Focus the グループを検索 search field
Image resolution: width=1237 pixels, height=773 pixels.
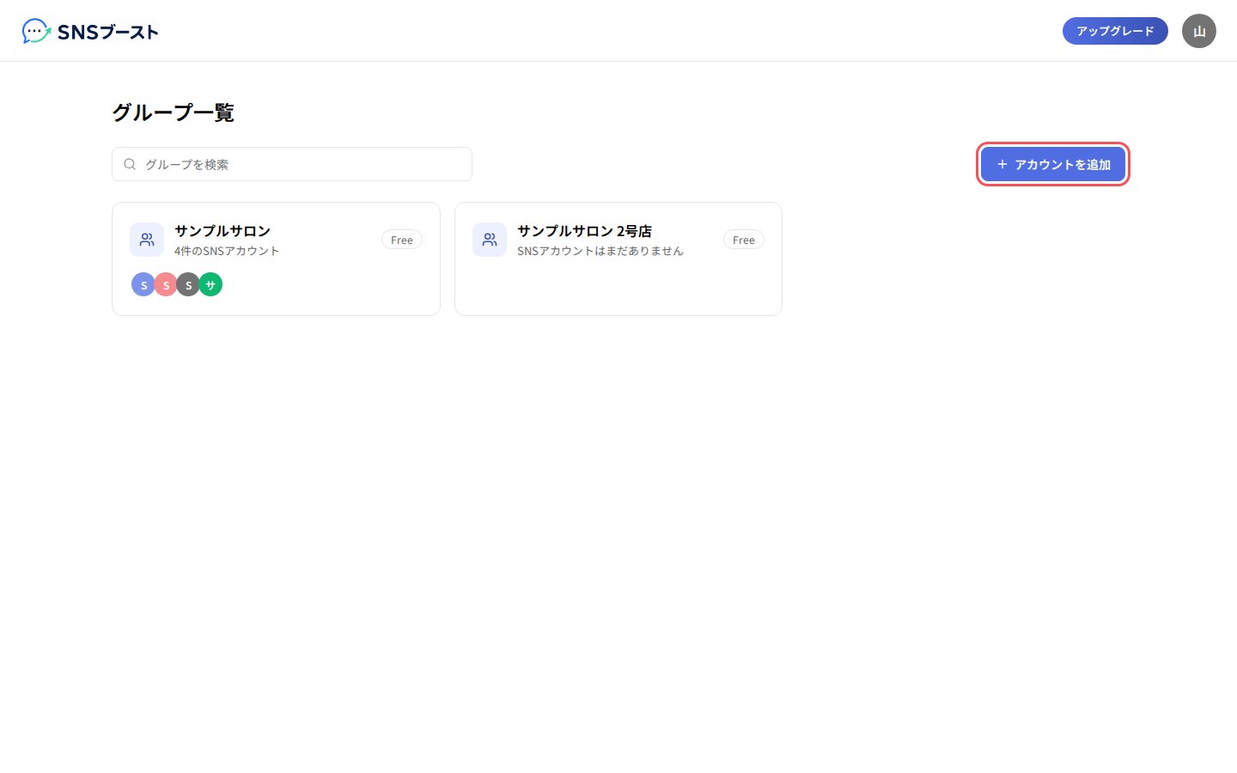tap(292, 164)
